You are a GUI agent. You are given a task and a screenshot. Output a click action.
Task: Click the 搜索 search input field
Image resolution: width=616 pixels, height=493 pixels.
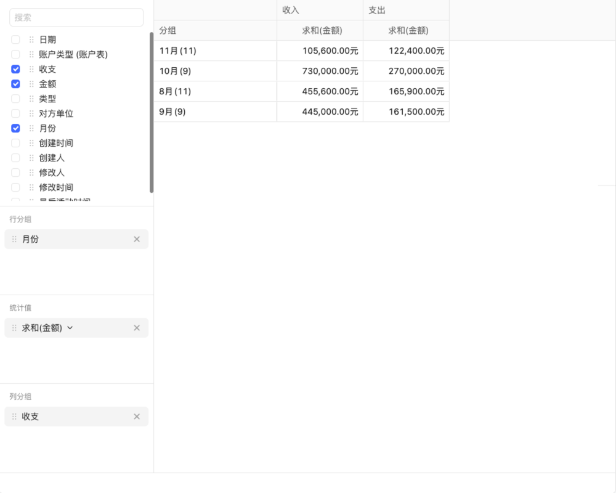76,18
